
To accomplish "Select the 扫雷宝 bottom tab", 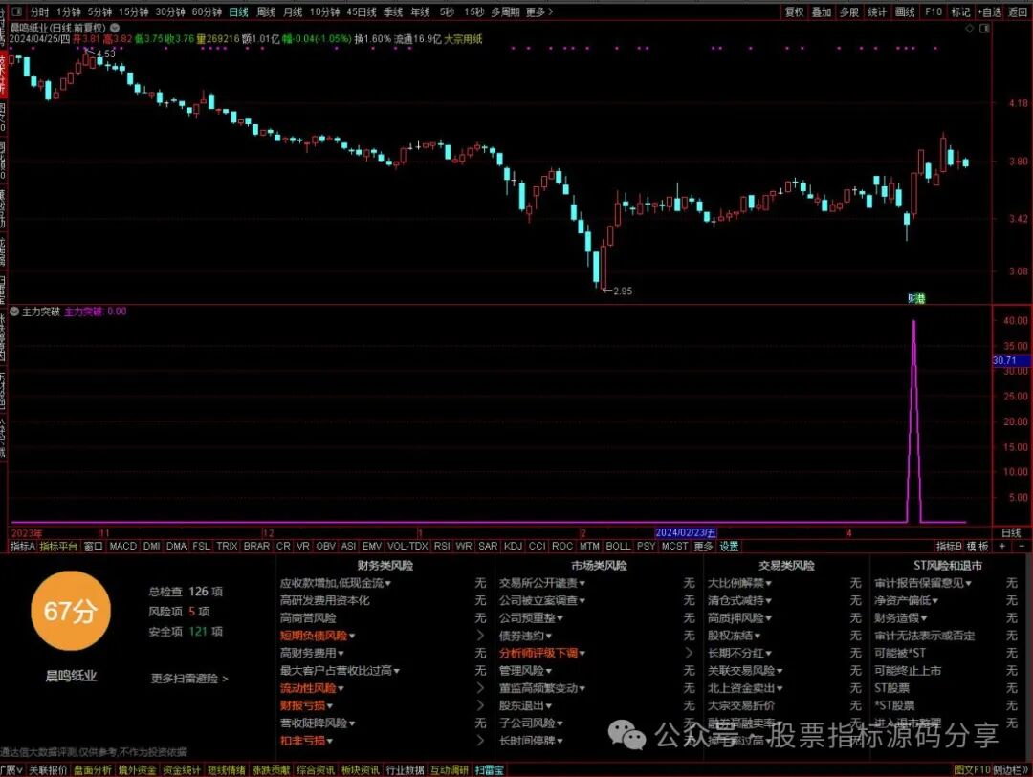I will [490, 769].
